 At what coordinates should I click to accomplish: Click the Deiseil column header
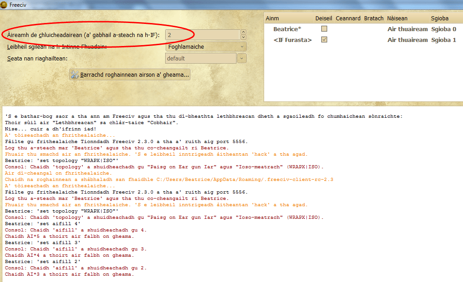(324, 18)
